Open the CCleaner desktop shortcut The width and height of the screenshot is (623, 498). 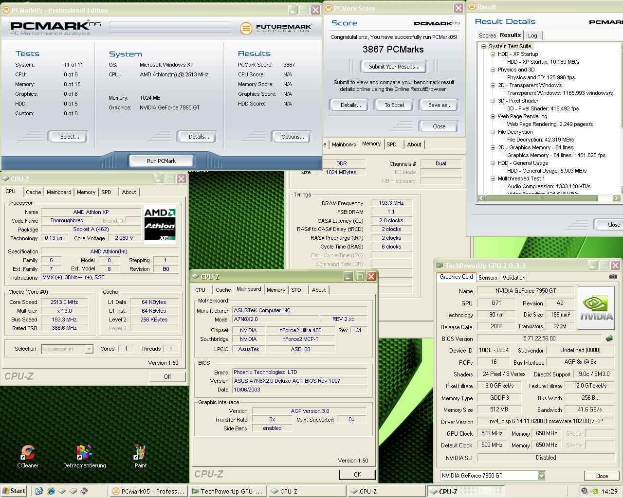coord(28,456)
